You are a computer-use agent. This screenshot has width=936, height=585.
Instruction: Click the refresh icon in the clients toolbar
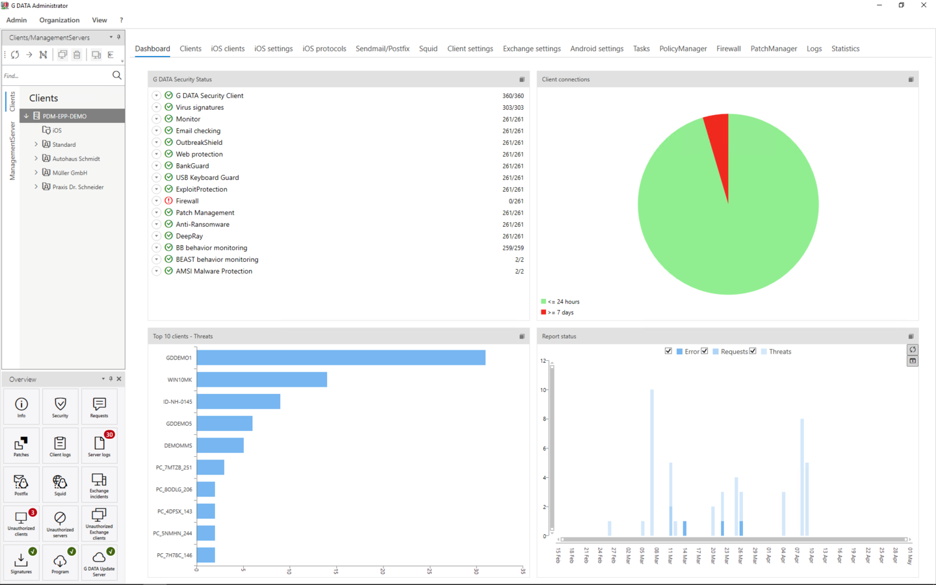15,55
